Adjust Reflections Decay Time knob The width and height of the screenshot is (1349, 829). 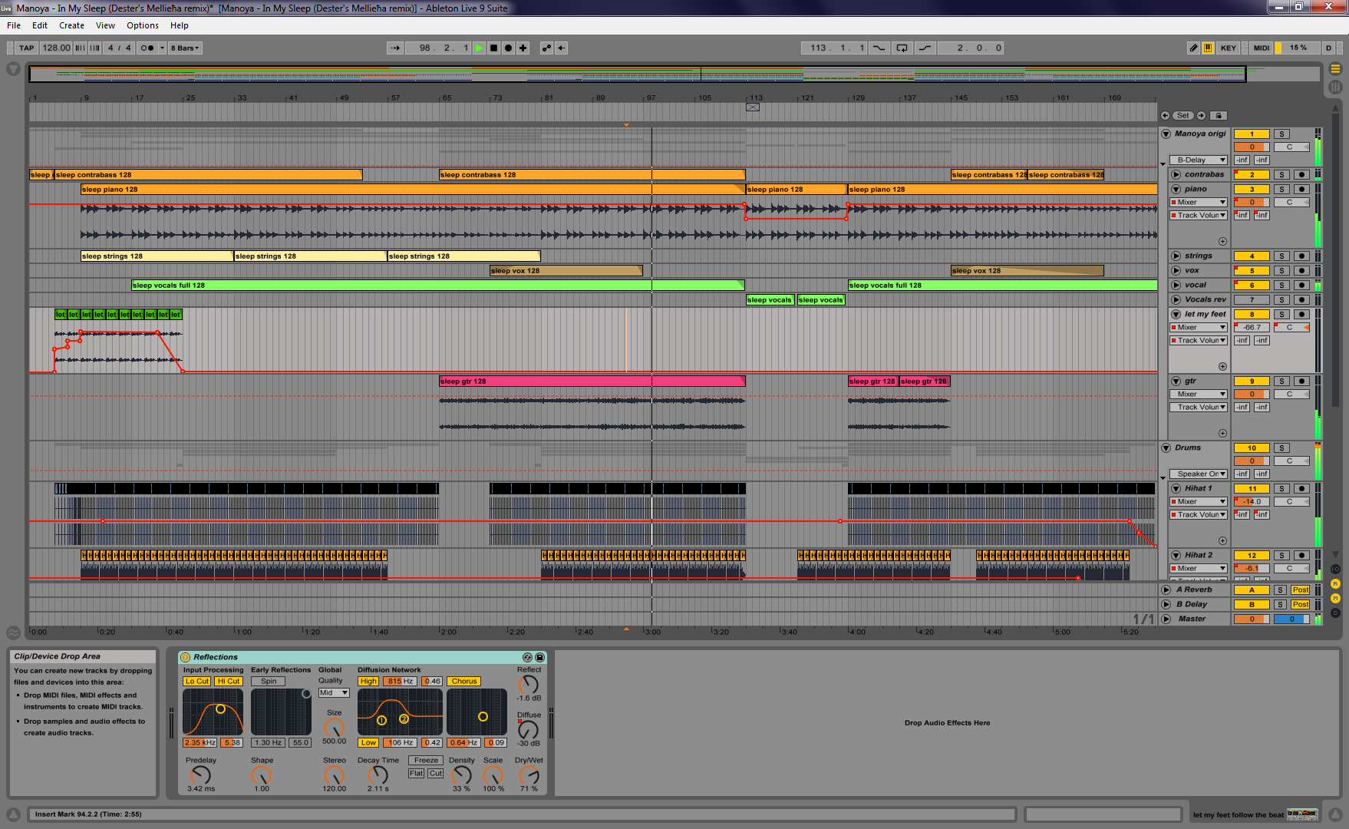(378, 775)
